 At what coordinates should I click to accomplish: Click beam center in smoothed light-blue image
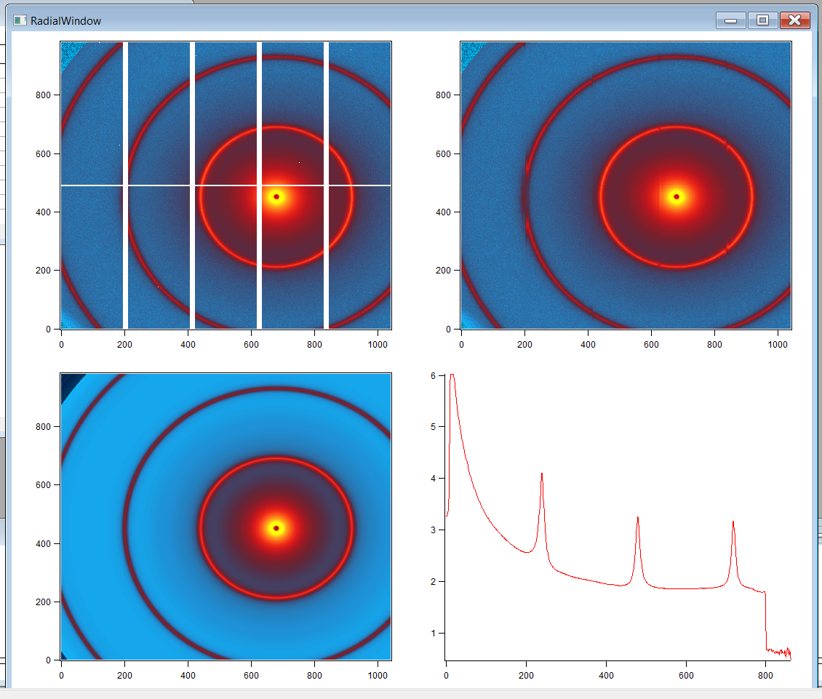pyautogui.click(x=276, y=528)
